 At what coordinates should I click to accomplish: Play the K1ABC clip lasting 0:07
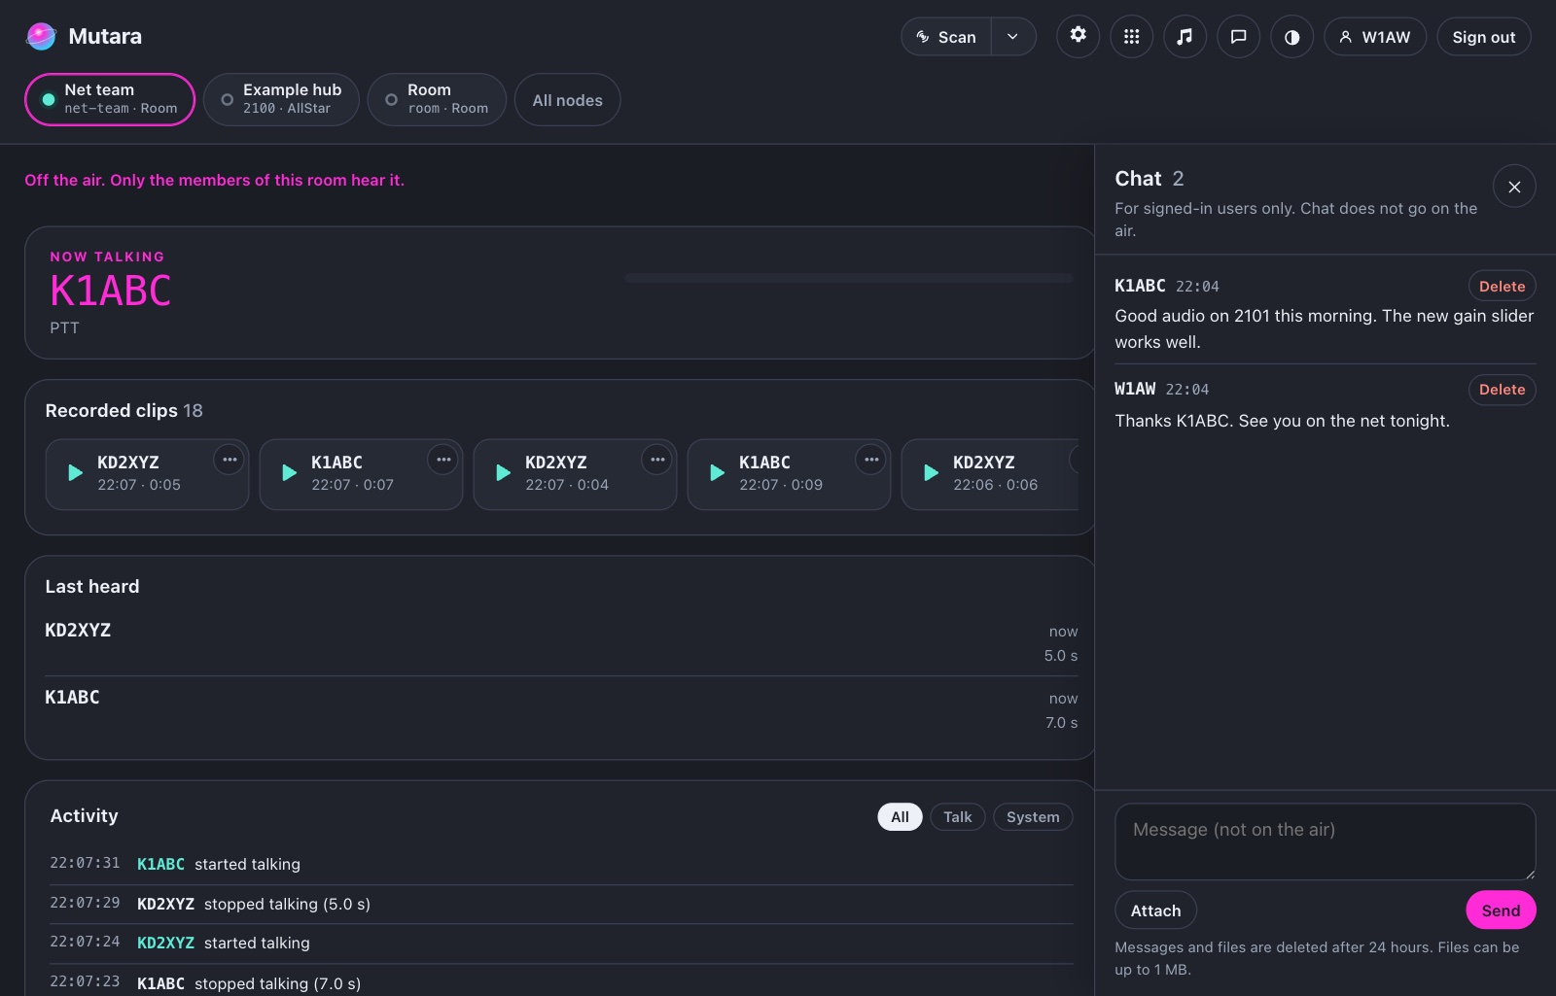click(x=289, y=473)
